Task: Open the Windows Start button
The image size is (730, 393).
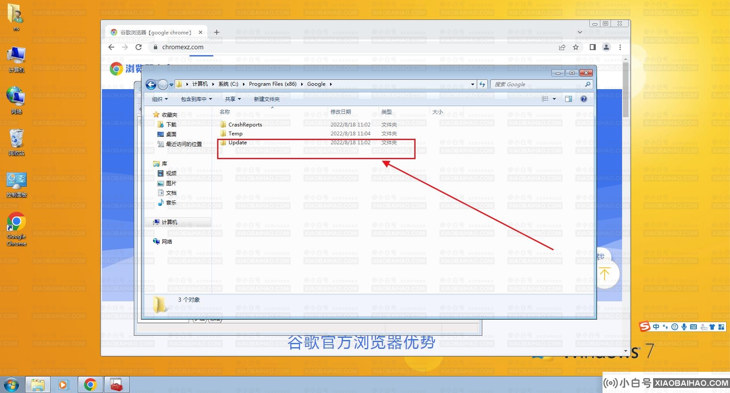Action: (x=11, y=385)
